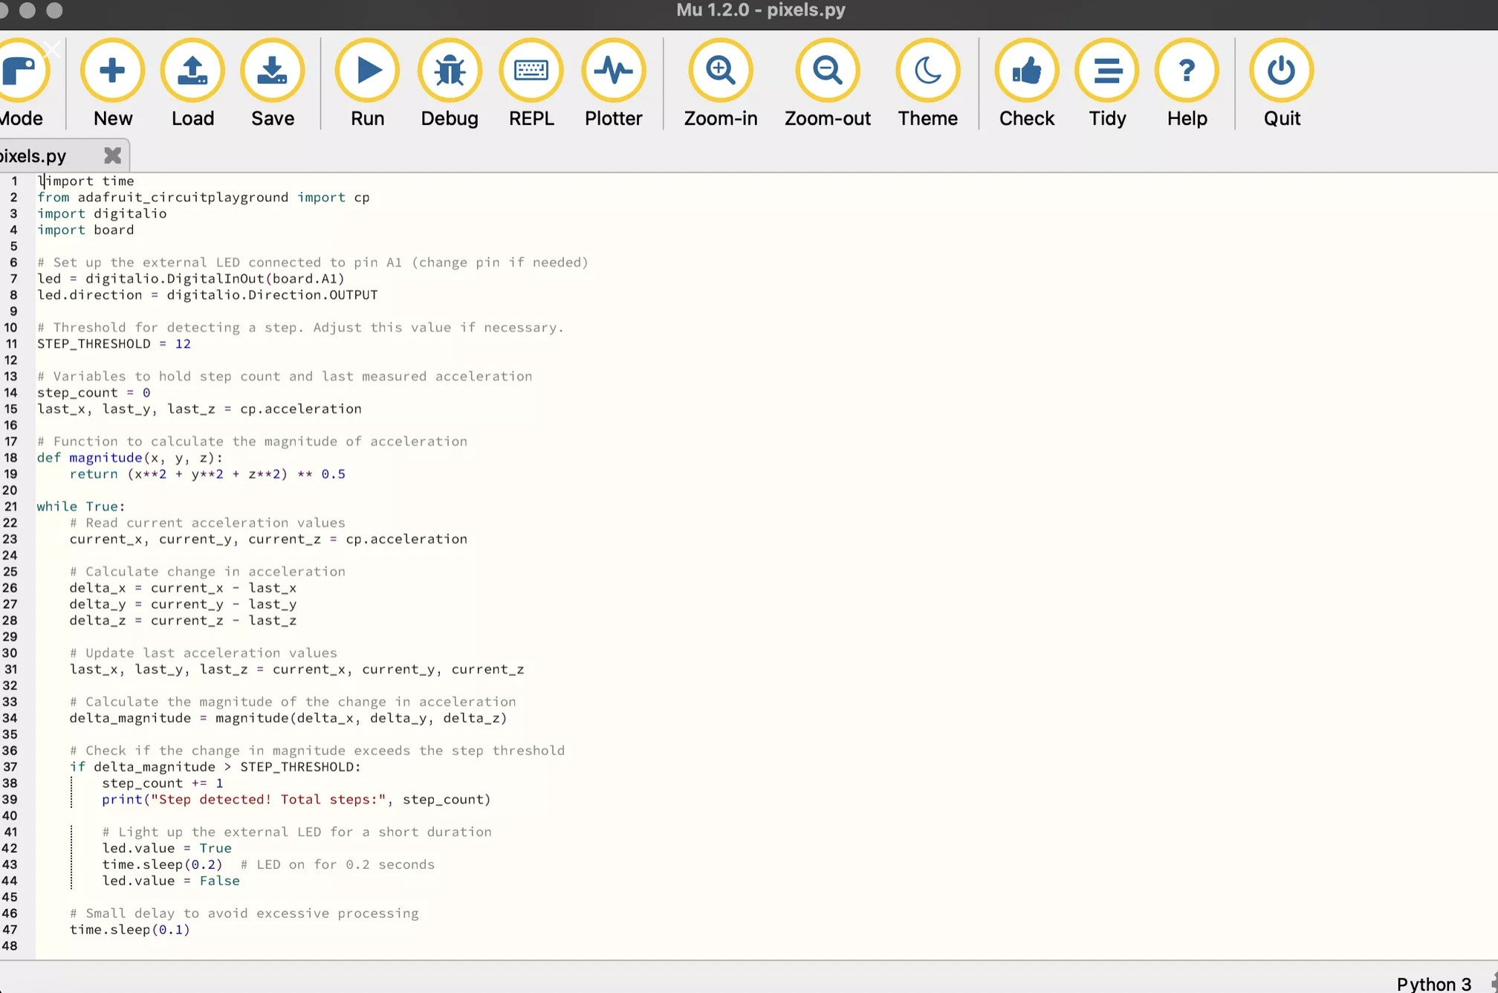Viewport: 1498px width, 993px height.
Task: Zoom-out the editor text
Action: tap(827, 83)
